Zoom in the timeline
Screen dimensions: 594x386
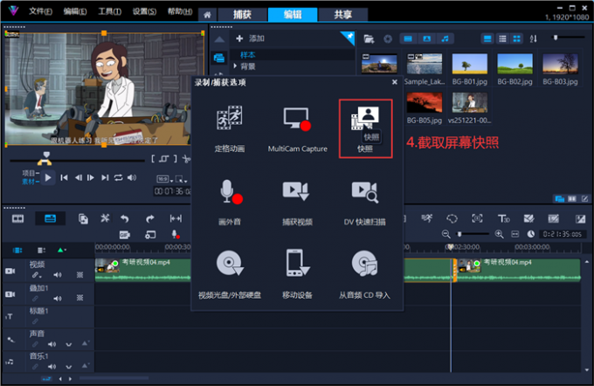[x=500, y=234]
